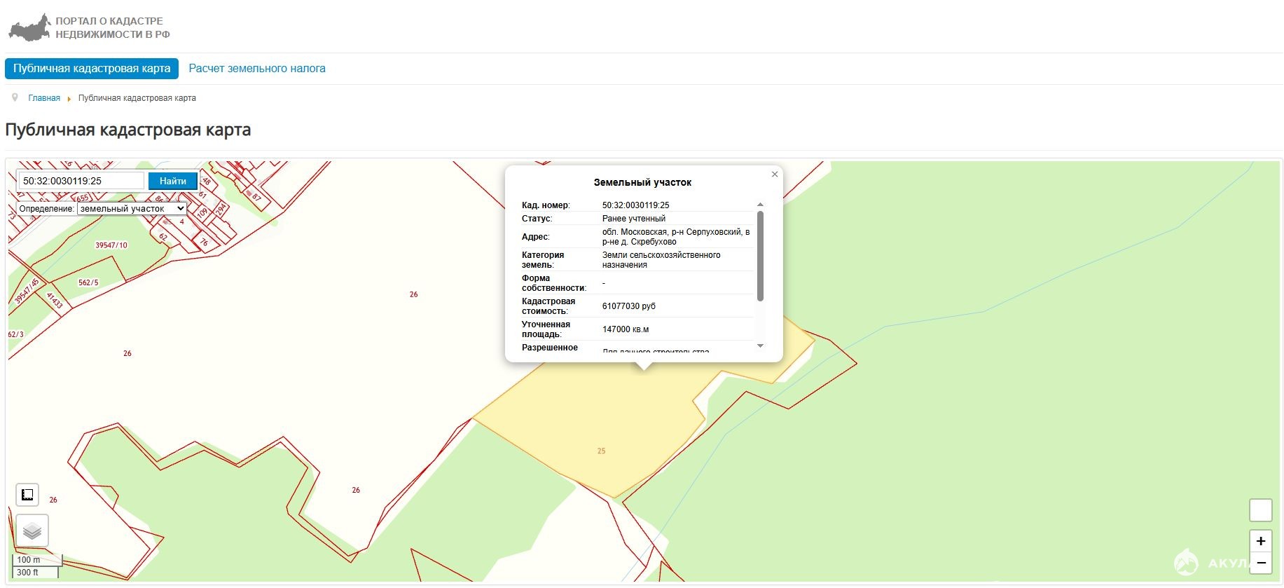This screenshot has width=1284, height=588.
Task: Click the blank square map control
Action: [1260, 510]
